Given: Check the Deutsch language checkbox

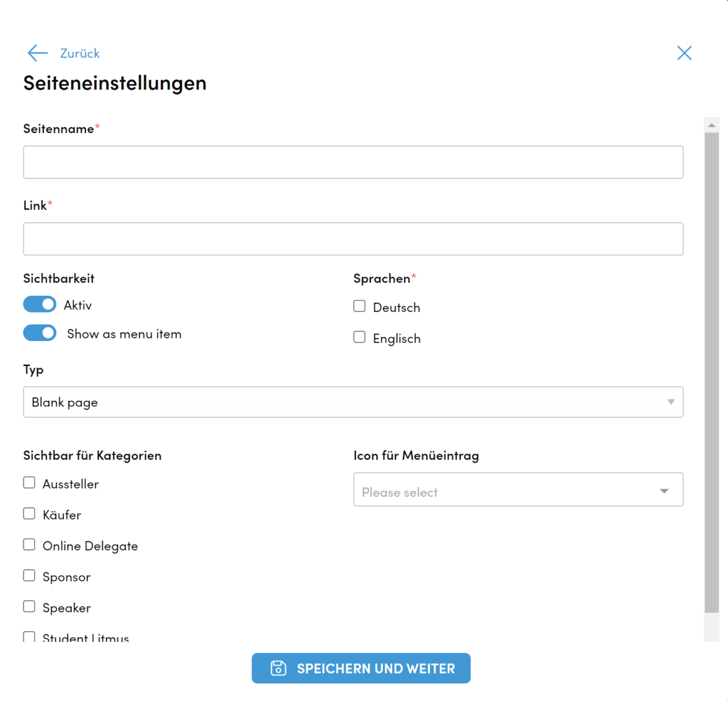Looking at the screenshot, I should (x=359, y=306).
